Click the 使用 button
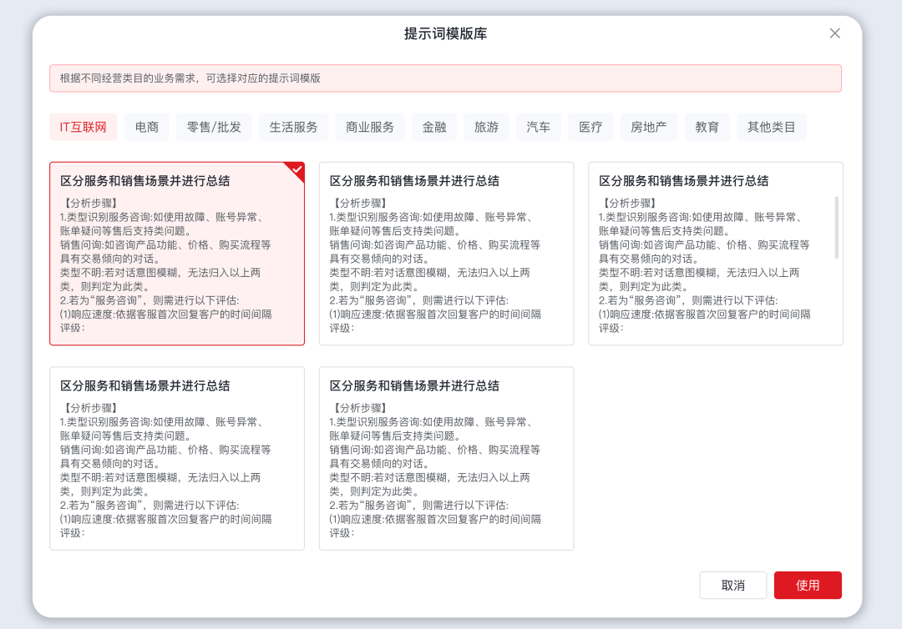The width and height of the screenshot is (902, 629). pyautogui.click(x=808, y=585)
